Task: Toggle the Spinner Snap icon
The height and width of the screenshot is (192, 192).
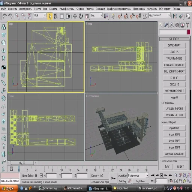Action: click(x=138, y=16)
